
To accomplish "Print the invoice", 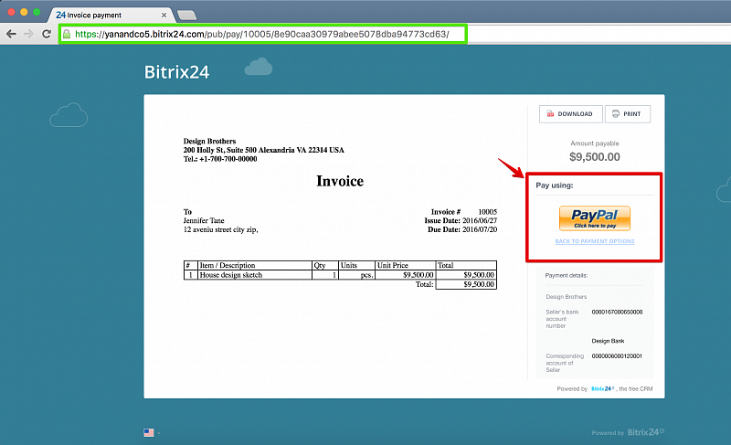I will coord(628,113).
